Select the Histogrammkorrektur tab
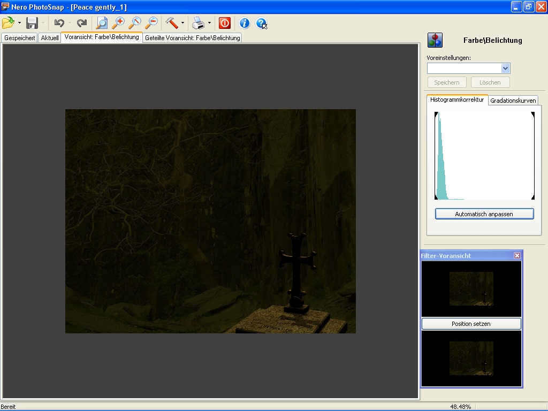 click(x=457, y=100)
